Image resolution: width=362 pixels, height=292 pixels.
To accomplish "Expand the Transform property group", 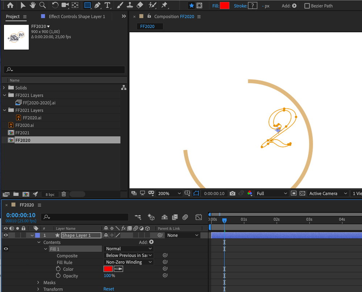I will tap(38, 289).
